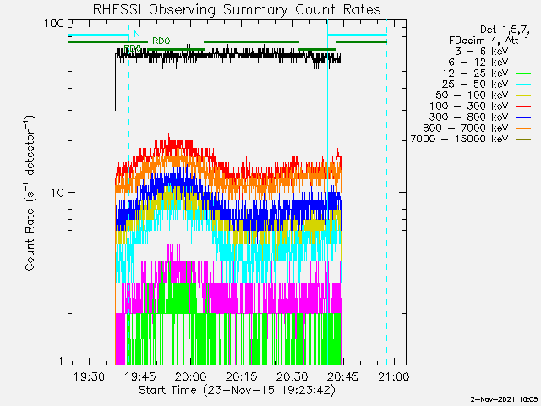This screenshot has width=541, height=406.
Task: Click the green RD0 flag label
Action: coord(161,41)
